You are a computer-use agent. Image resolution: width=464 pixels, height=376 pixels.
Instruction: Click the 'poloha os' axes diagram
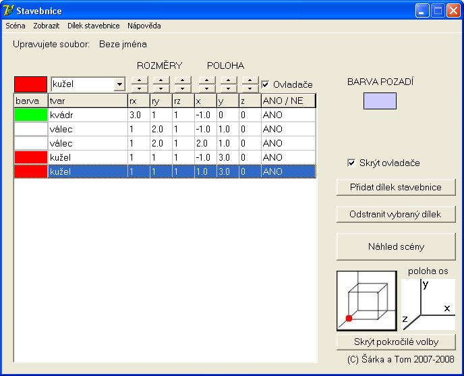[x=428, y=303]
